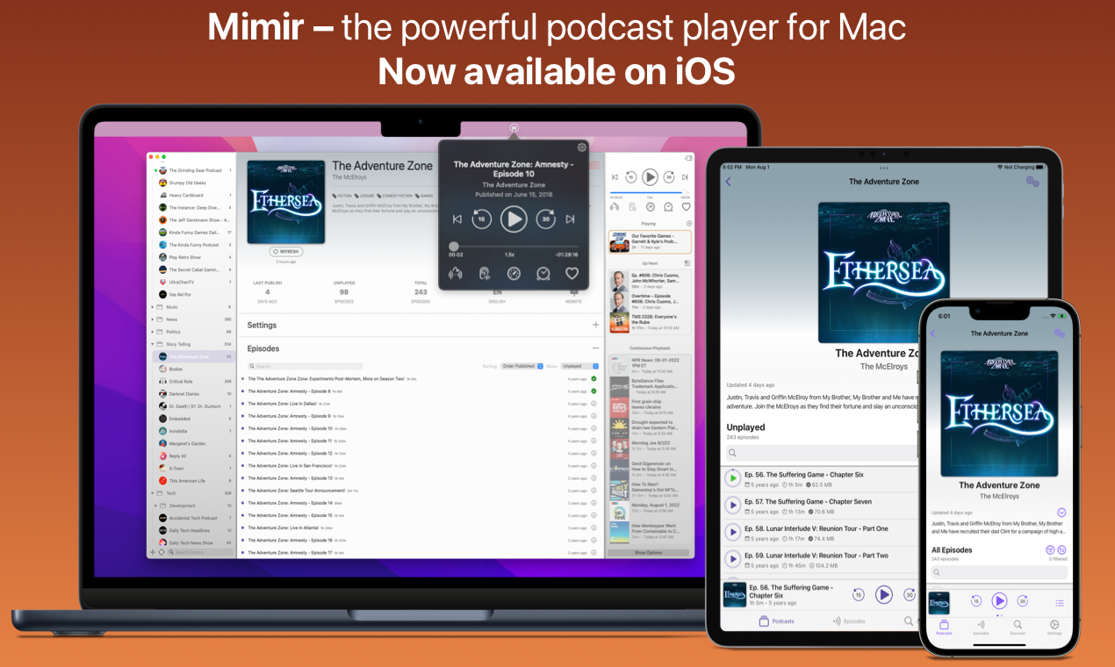Image resolution: width=1115 pixels, height=667 pixels.
Task: Toggle played status of Live in Dallas!
Action: (x=594, y=404)
